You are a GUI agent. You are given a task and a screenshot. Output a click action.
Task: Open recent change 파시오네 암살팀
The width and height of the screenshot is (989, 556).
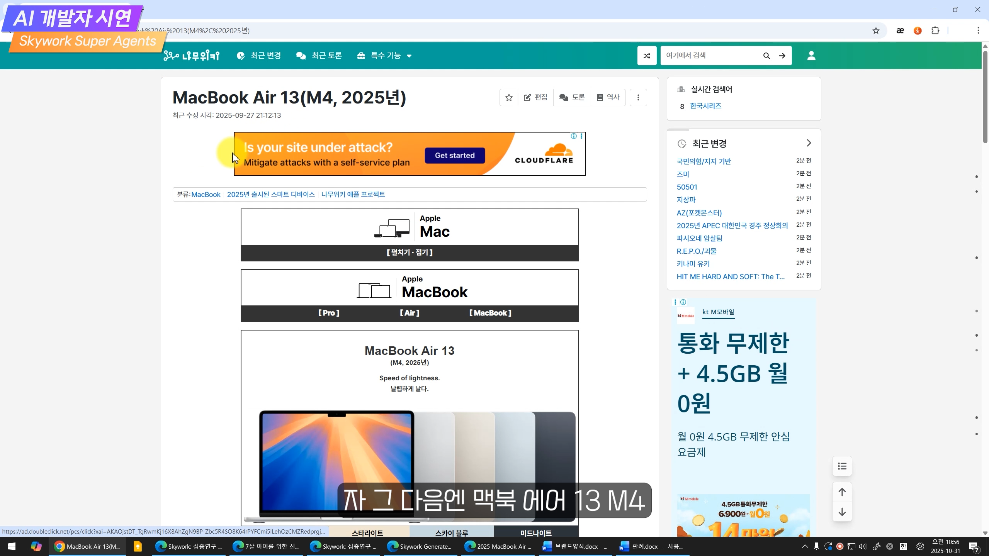(x=699, y=238)
